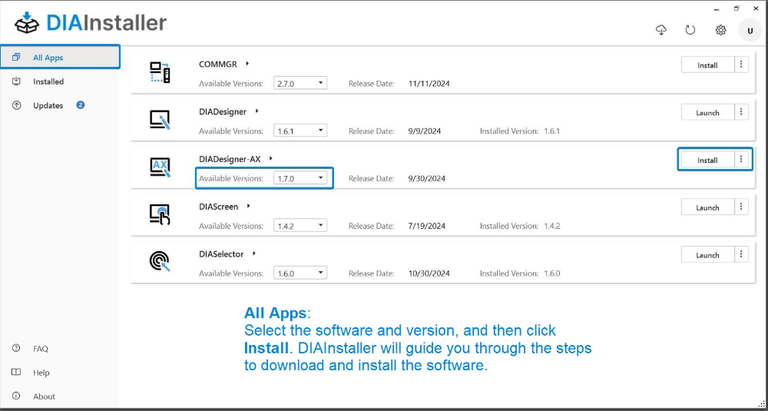
Task: Click the FAQ question mark icon
Action: (16, 348)
